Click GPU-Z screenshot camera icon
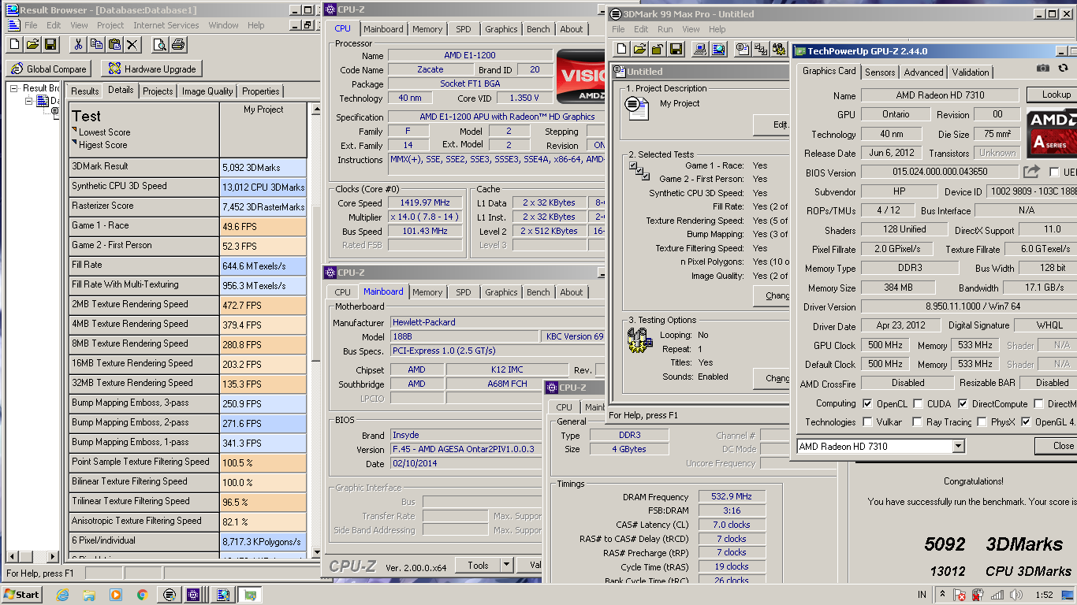 [x=1043, y=69]
